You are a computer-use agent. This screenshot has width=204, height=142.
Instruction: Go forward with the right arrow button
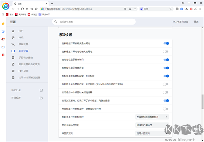pos(18,9)
